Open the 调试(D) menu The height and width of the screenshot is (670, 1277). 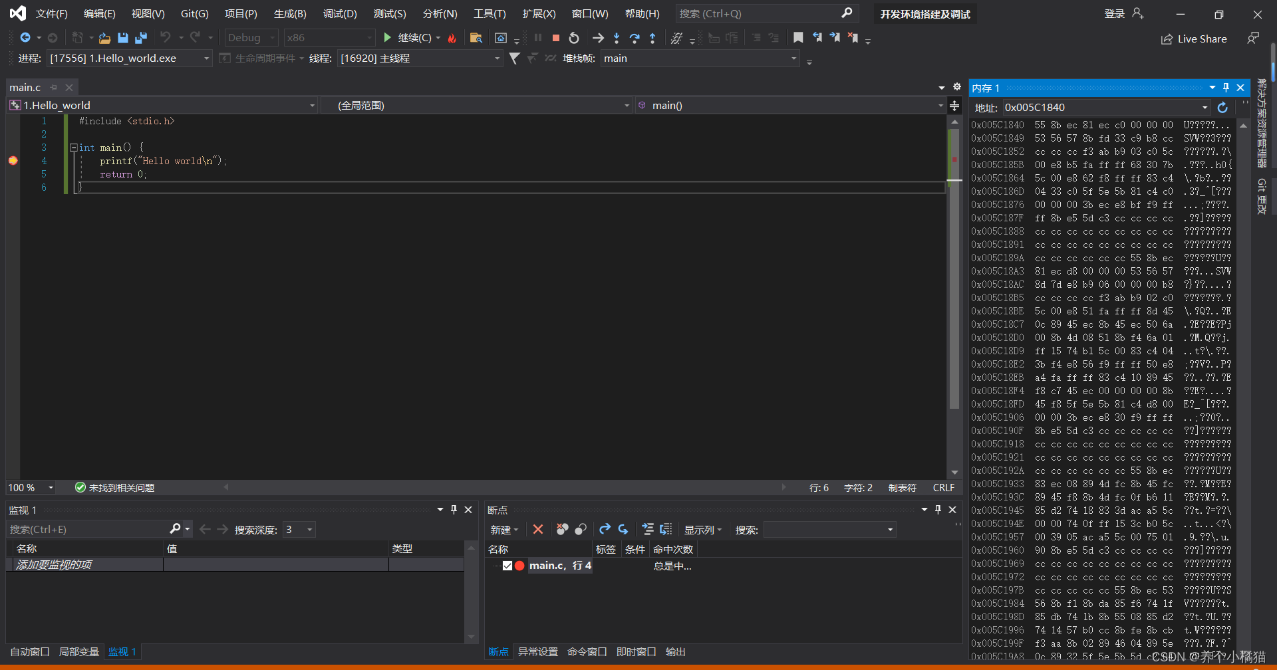tap(340, 14)
